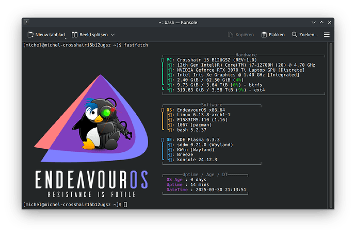The width and height of the screenshot is (356, 235).
Task: Click the Konsole vertical scrollbar
Action: click(x=331, y=126)
